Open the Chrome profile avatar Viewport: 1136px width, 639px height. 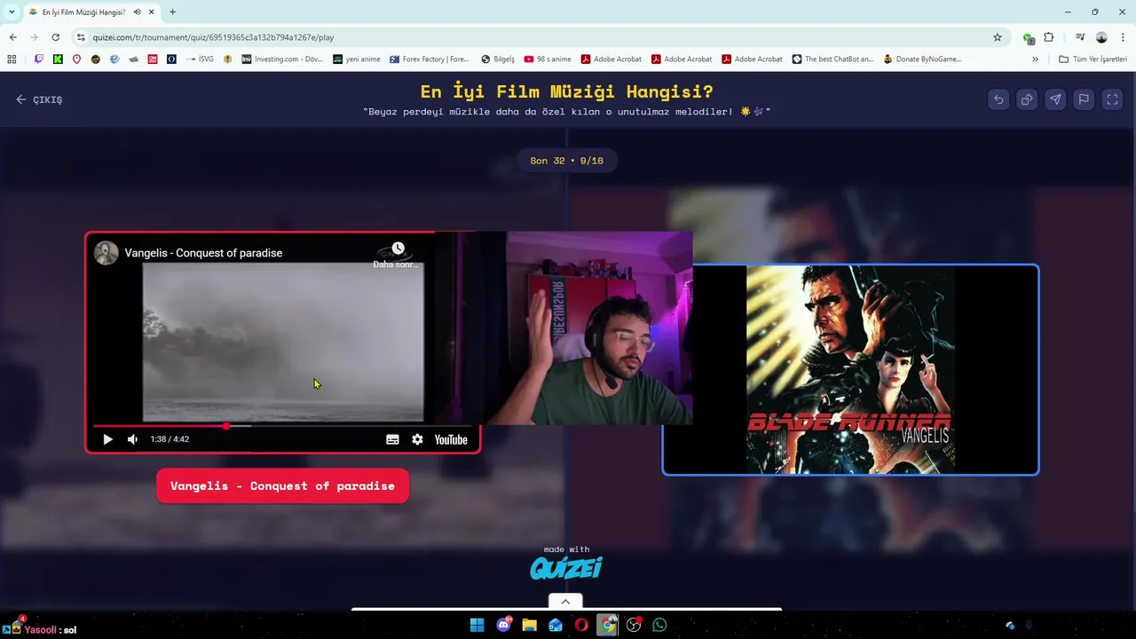[x=1101, y=37]
